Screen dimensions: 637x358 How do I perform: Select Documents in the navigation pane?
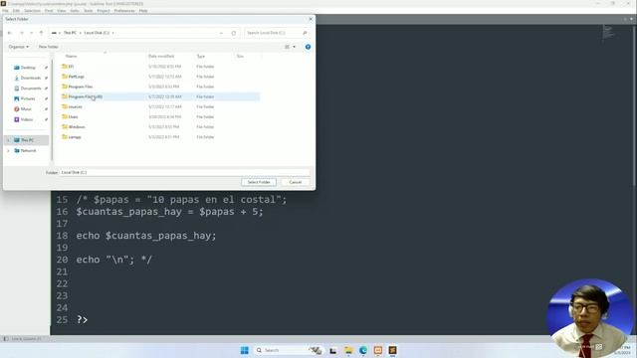tap(31, 89)
